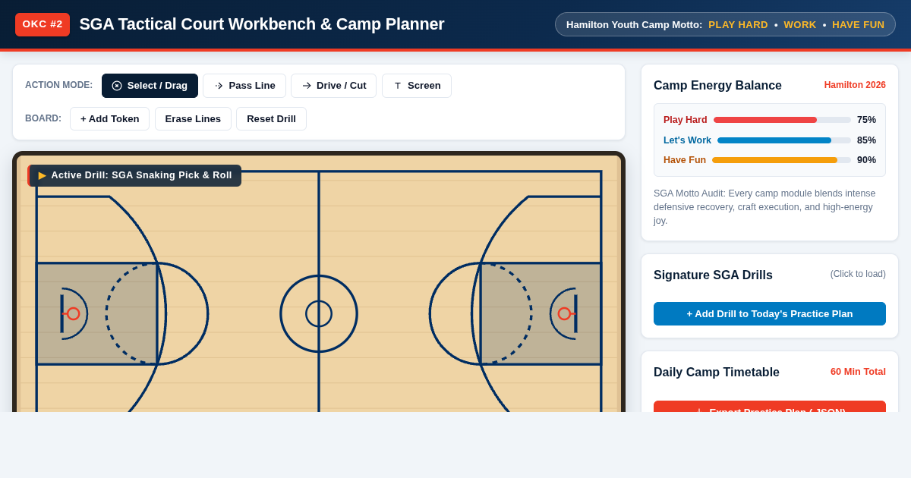Click PLAY HARD in the camp motto
The width and height of the screenshot is (911, 478).
click(738, 24)
